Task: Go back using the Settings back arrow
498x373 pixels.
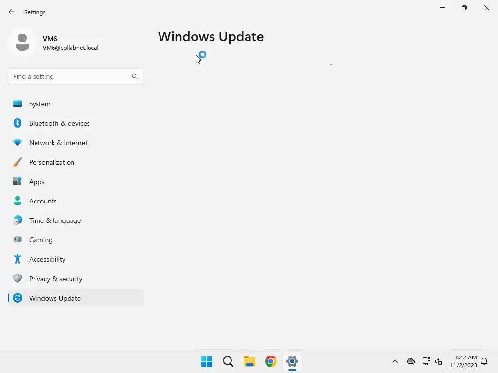Action: [x=12, y=12]
